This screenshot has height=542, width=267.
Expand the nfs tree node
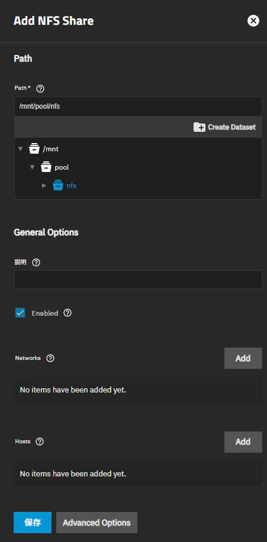(x=44, y=186)
